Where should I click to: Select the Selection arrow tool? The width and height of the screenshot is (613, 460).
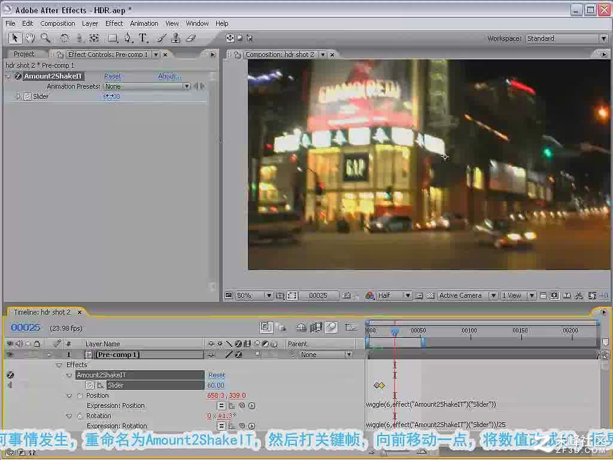click(15, 38)
